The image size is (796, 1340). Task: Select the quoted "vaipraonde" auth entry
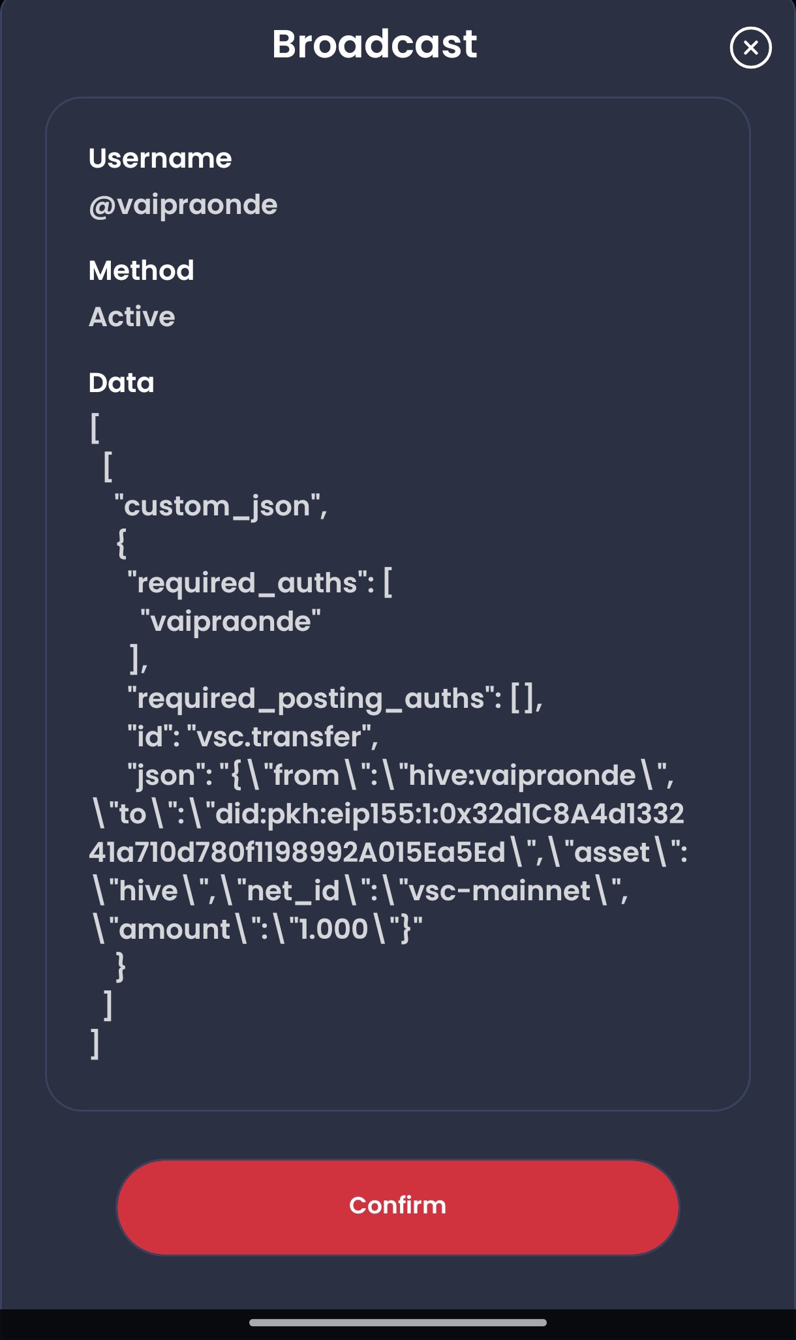pos(230,621)
